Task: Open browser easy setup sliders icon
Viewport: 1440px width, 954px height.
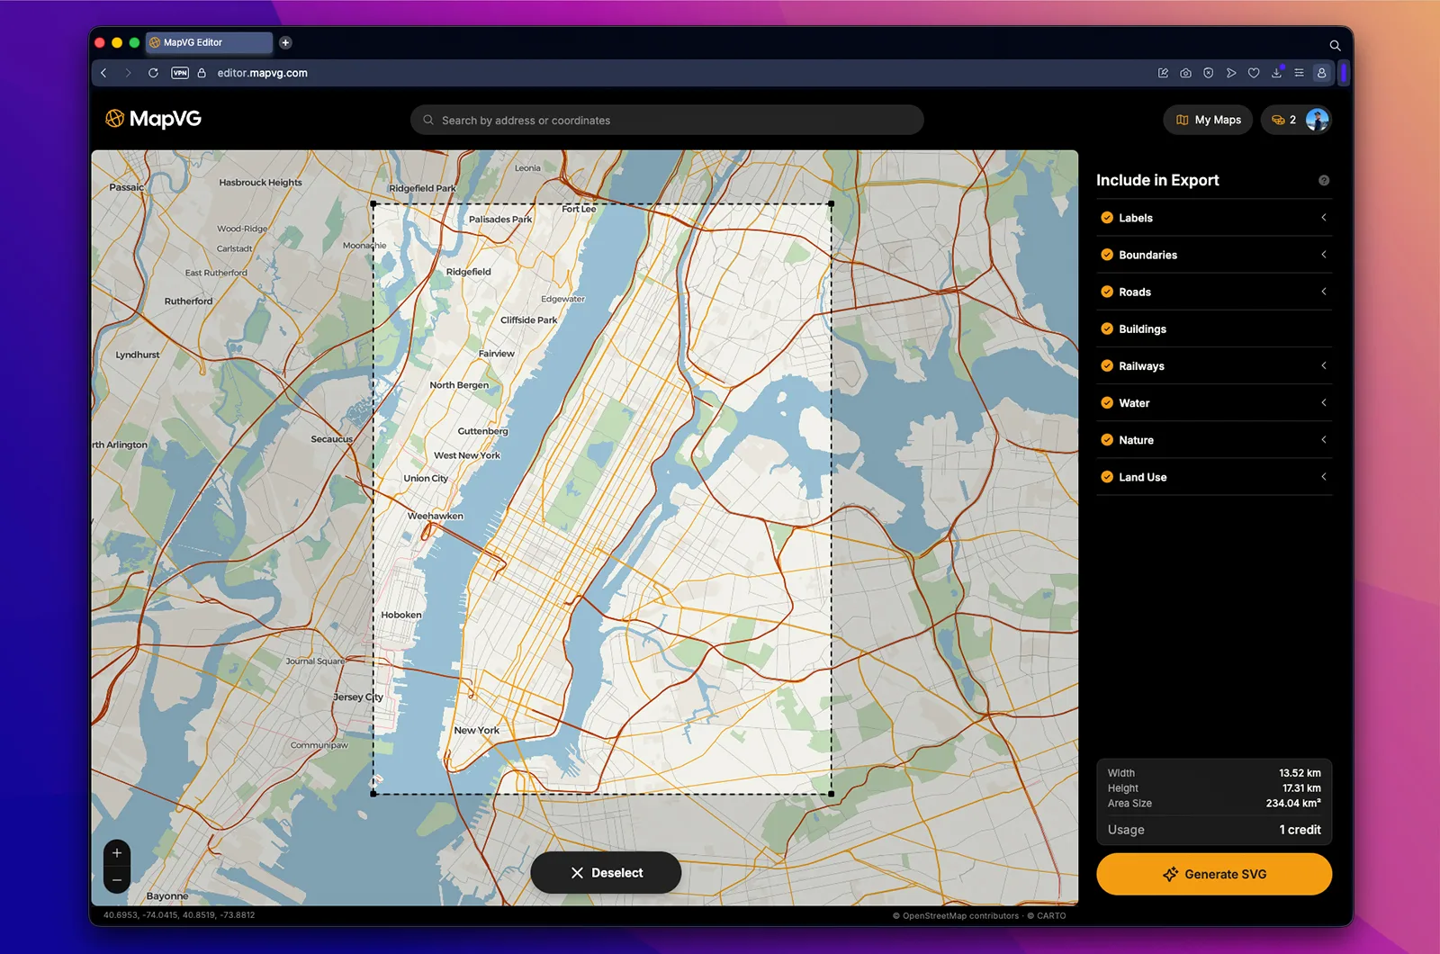Action: point(1299,73)
